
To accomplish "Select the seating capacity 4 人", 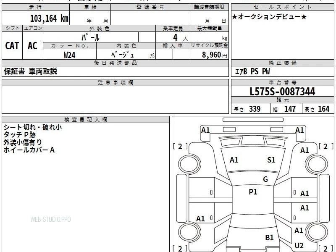I will click(x=181, y=38).
